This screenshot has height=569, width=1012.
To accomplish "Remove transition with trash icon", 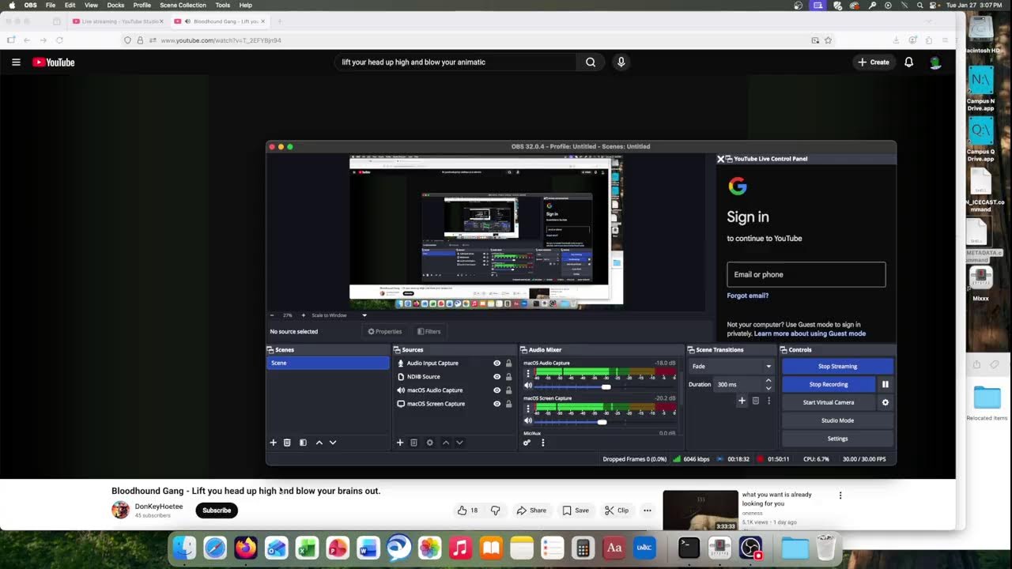I will [756, 401].
